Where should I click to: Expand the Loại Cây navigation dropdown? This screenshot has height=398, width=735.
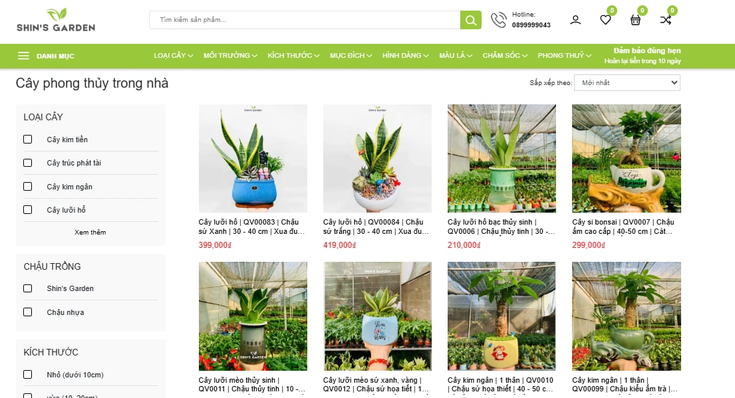174,56
